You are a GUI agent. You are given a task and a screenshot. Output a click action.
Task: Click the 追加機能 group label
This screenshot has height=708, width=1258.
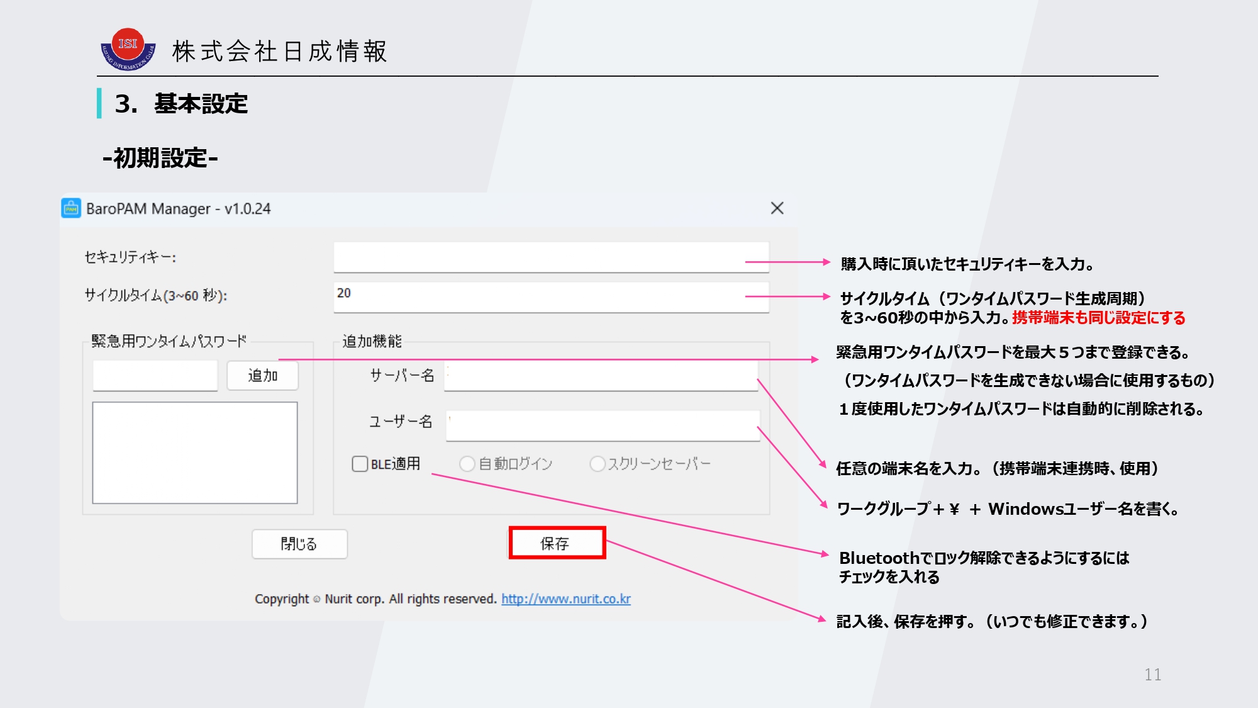coord(372,342)
